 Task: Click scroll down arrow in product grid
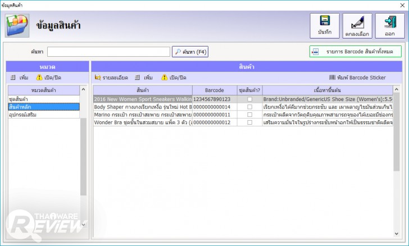(x=397, y=234)
